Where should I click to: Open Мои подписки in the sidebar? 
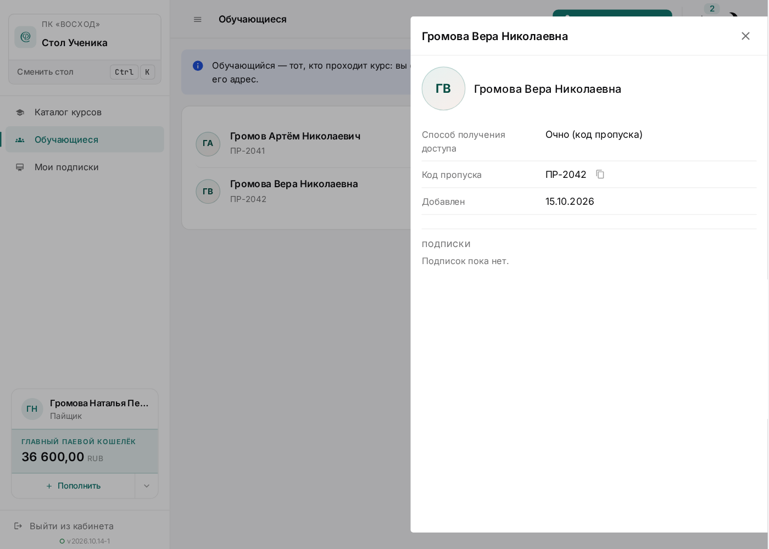(x=85, y=167)
